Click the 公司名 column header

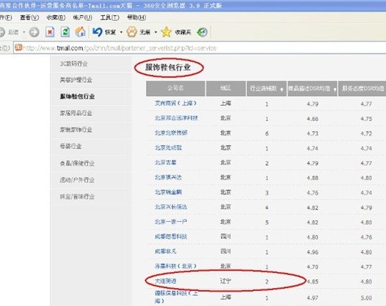point(175,89)
